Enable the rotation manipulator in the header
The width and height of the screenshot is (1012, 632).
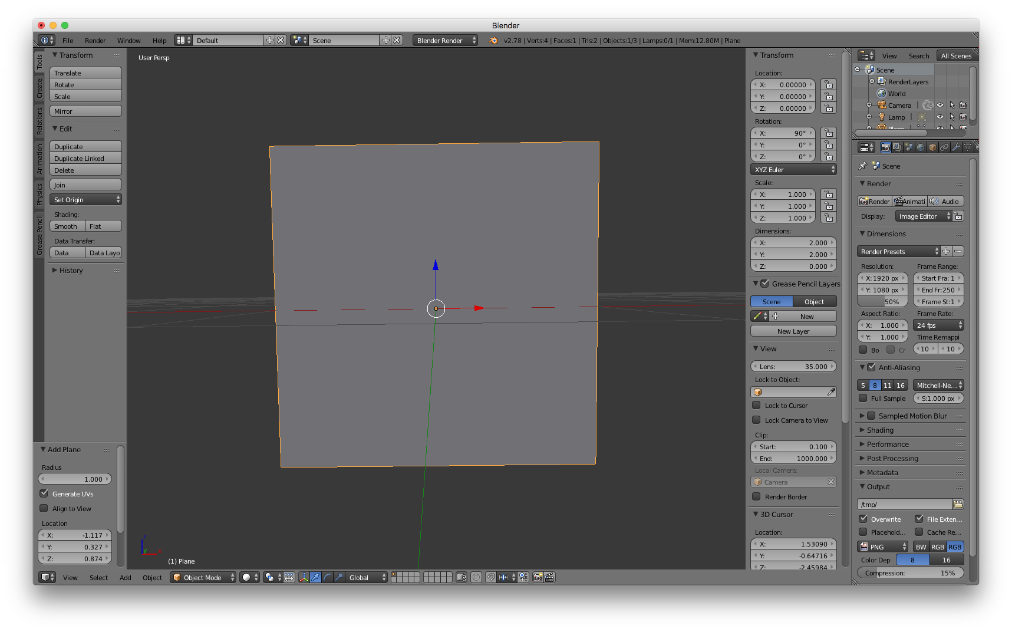(x=327, y=577)
